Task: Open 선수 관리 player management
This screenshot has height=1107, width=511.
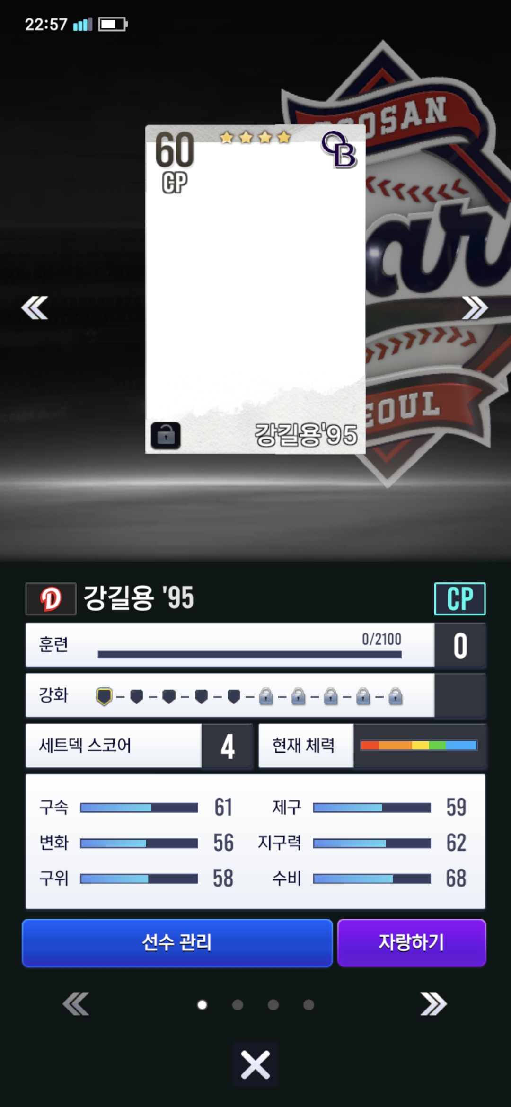Action: pos(177,942)
